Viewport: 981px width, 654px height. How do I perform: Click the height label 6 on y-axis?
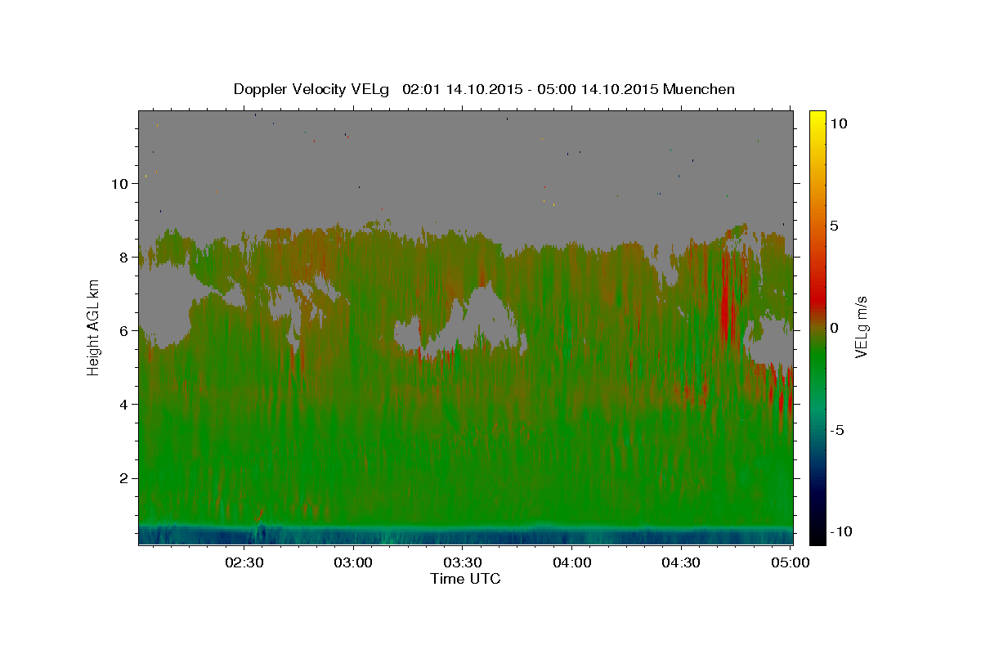[123, 331]
